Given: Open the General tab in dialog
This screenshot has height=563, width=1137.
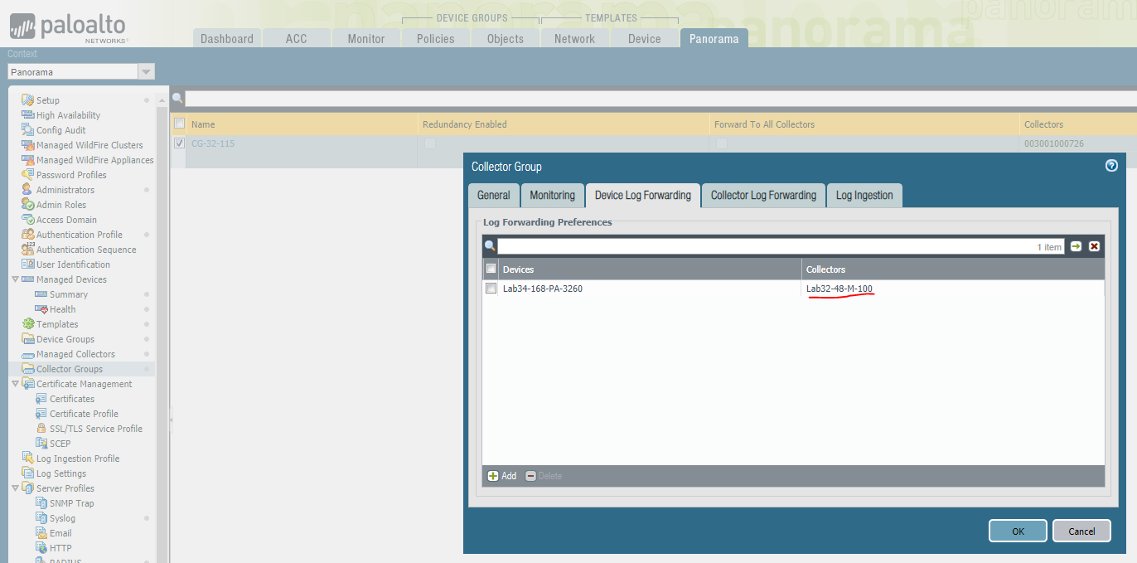Looking at the screenshot, I should (494, 196).
